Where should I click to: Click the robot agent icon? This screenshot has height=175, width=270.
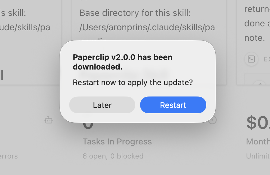[x=49, y=120]
